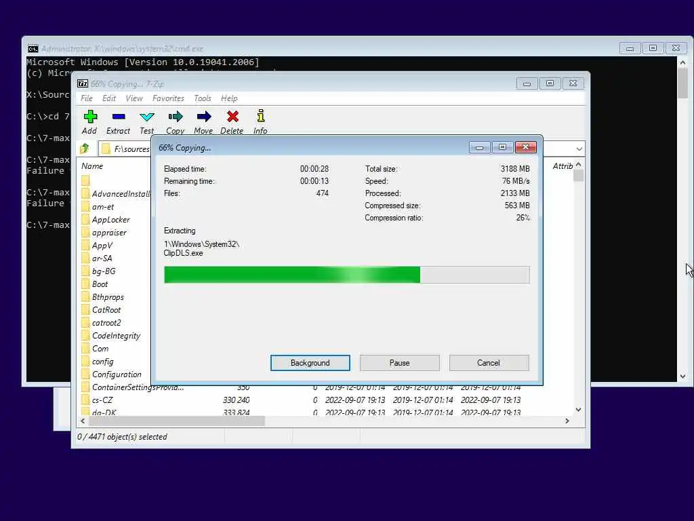694x521 pixels.
Task: Pause the copying operation
Action: pyautogui.click(x=400, y=363)
